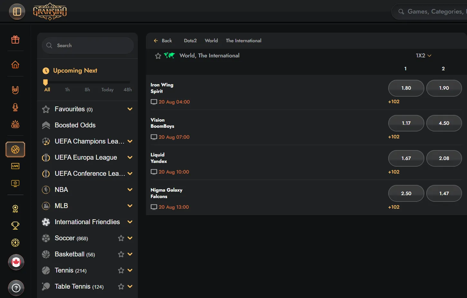Screen dimensions: 467x298
Task: Open the microphone icon section
Action: click(15, 107)
